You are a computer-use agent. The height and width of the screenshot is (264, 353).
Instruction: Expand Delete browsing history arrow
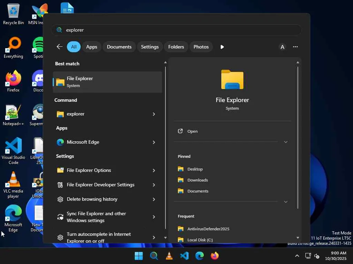[154, 199]
